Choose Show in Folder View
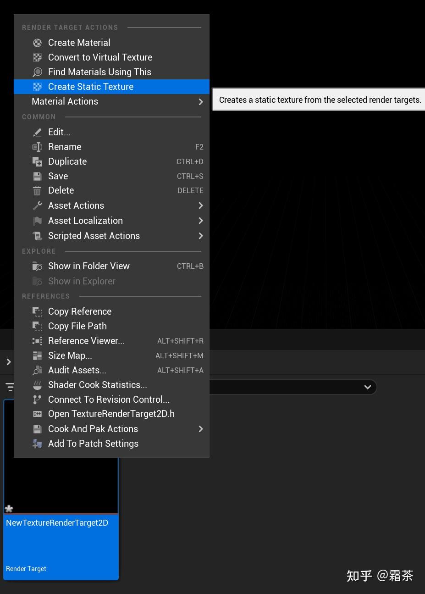Image resolution: width=425 pixels, height=594 pixels. [x=88, y=266]
